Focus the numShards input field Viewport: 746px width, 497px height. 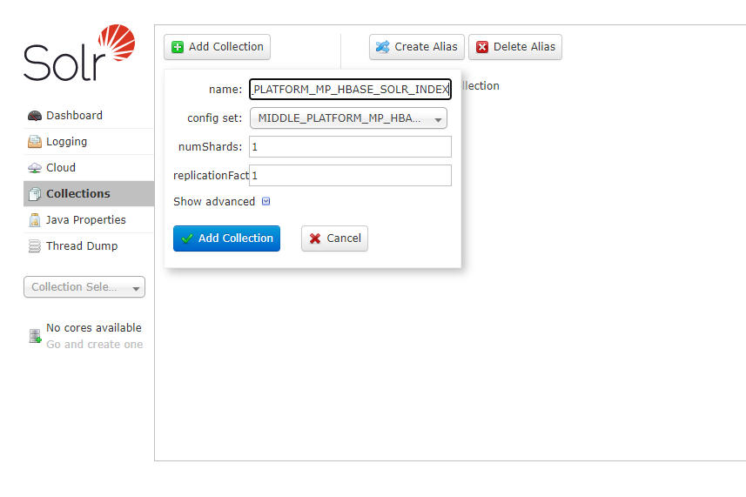(350, 147)
